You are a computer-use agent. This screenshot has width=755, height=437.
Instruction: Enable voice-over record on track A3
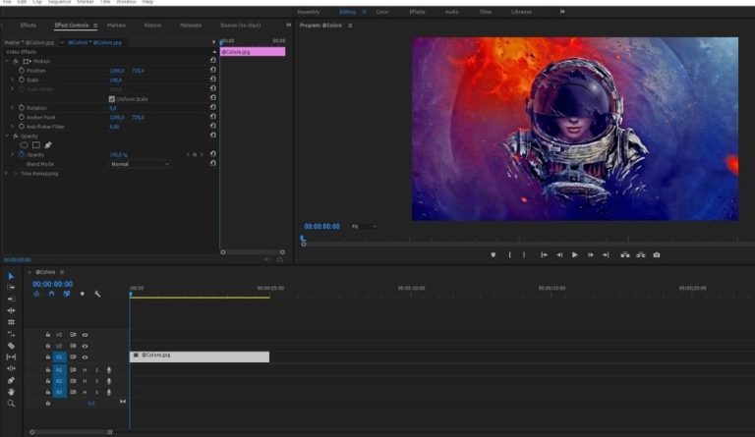coord(109,392)
